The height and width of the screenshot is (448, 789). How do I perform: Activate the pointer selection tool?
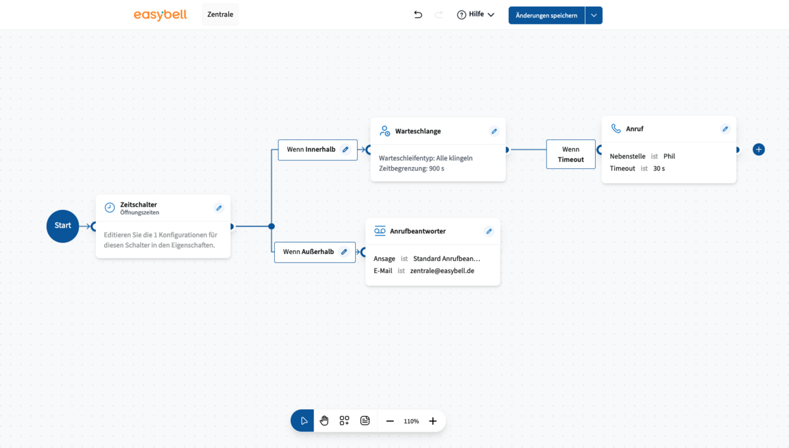(303, 421)
